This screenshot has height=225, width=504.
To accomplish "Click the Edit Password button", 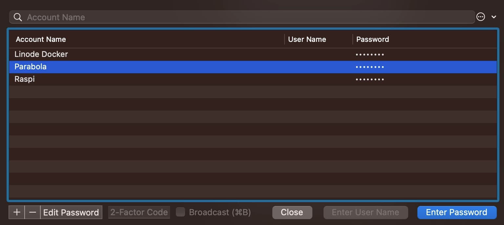I will (71, 212).
